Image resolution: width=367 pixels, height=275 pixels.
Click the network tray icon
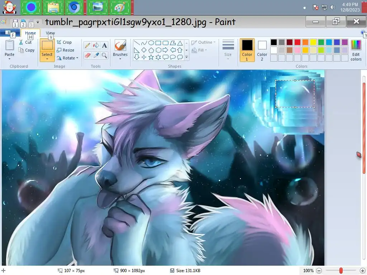324,8
